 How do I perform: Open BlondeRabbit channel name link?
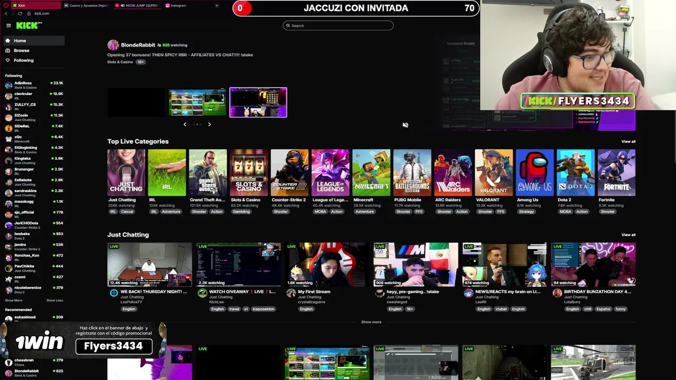point(138,45)
